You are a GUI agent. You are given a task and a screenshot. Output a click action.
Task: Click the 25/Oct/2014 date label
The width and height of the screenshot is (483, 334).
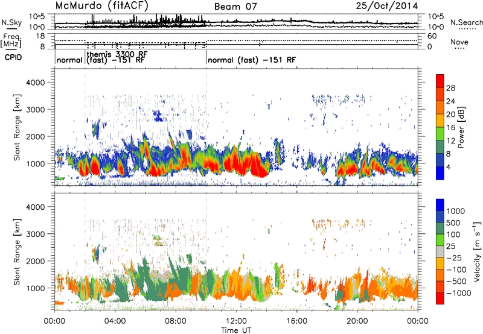387,6
